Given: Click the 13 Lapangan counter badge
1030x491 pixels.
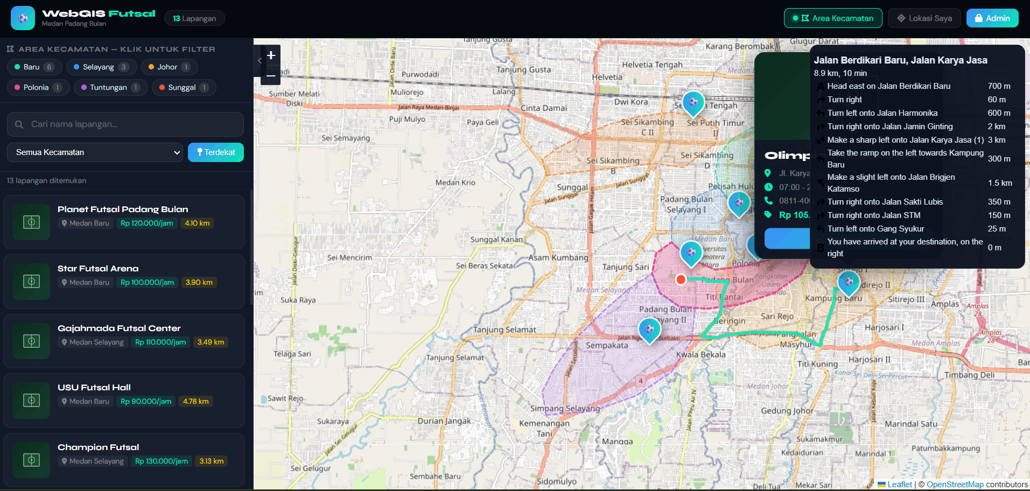Looking at the screenshot, I should pos(194,18).
